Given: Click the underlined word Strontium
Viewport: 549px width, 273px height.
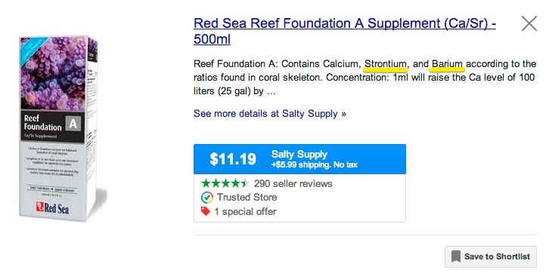Looking at the screenshot, I should tap(386, 64).
